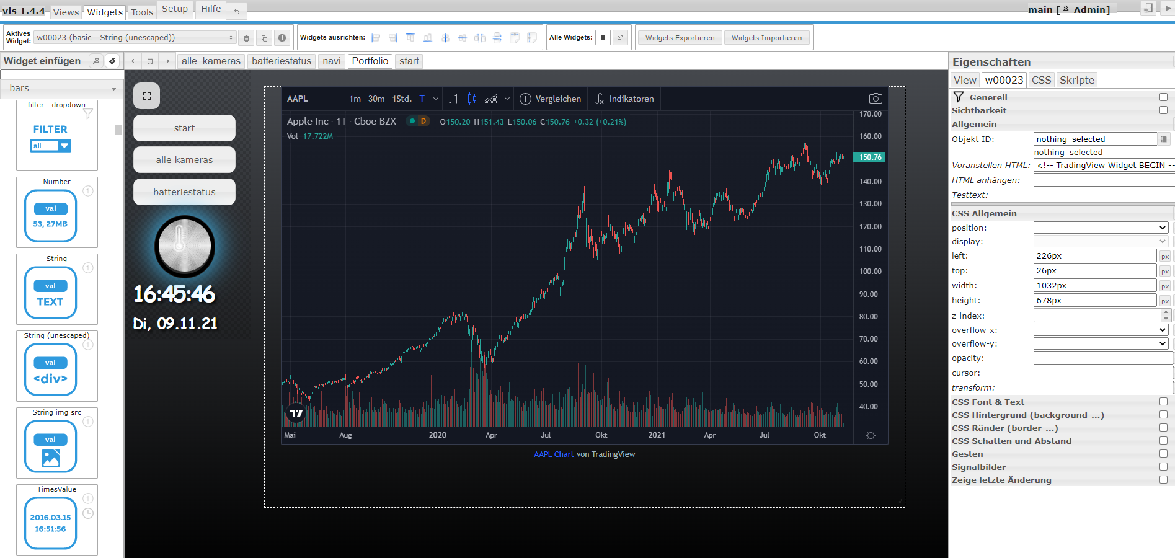Click the batteriestatus navigation button
The height and width of the screenshot is (558, 1175).
pos(184,192)
